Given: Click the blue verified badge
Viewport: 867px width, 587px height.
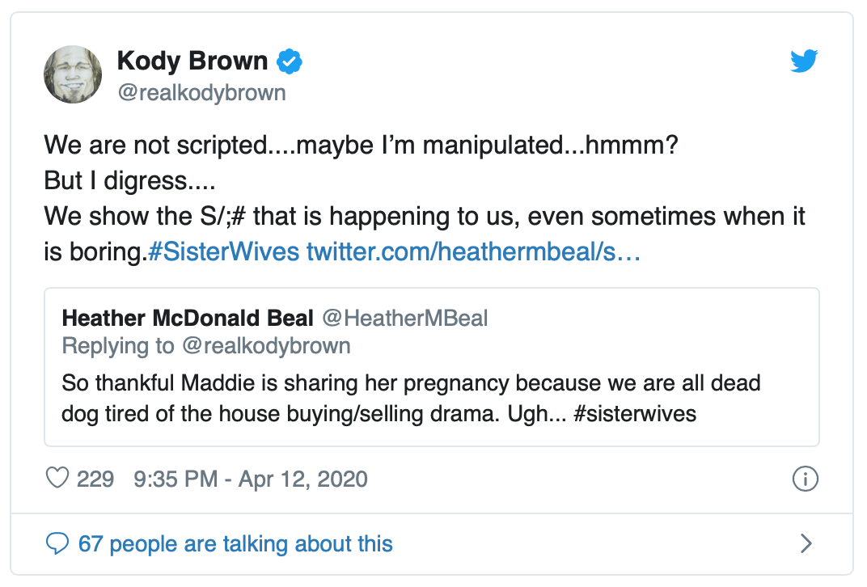Looking at the screenshot, I should [289, 61].
